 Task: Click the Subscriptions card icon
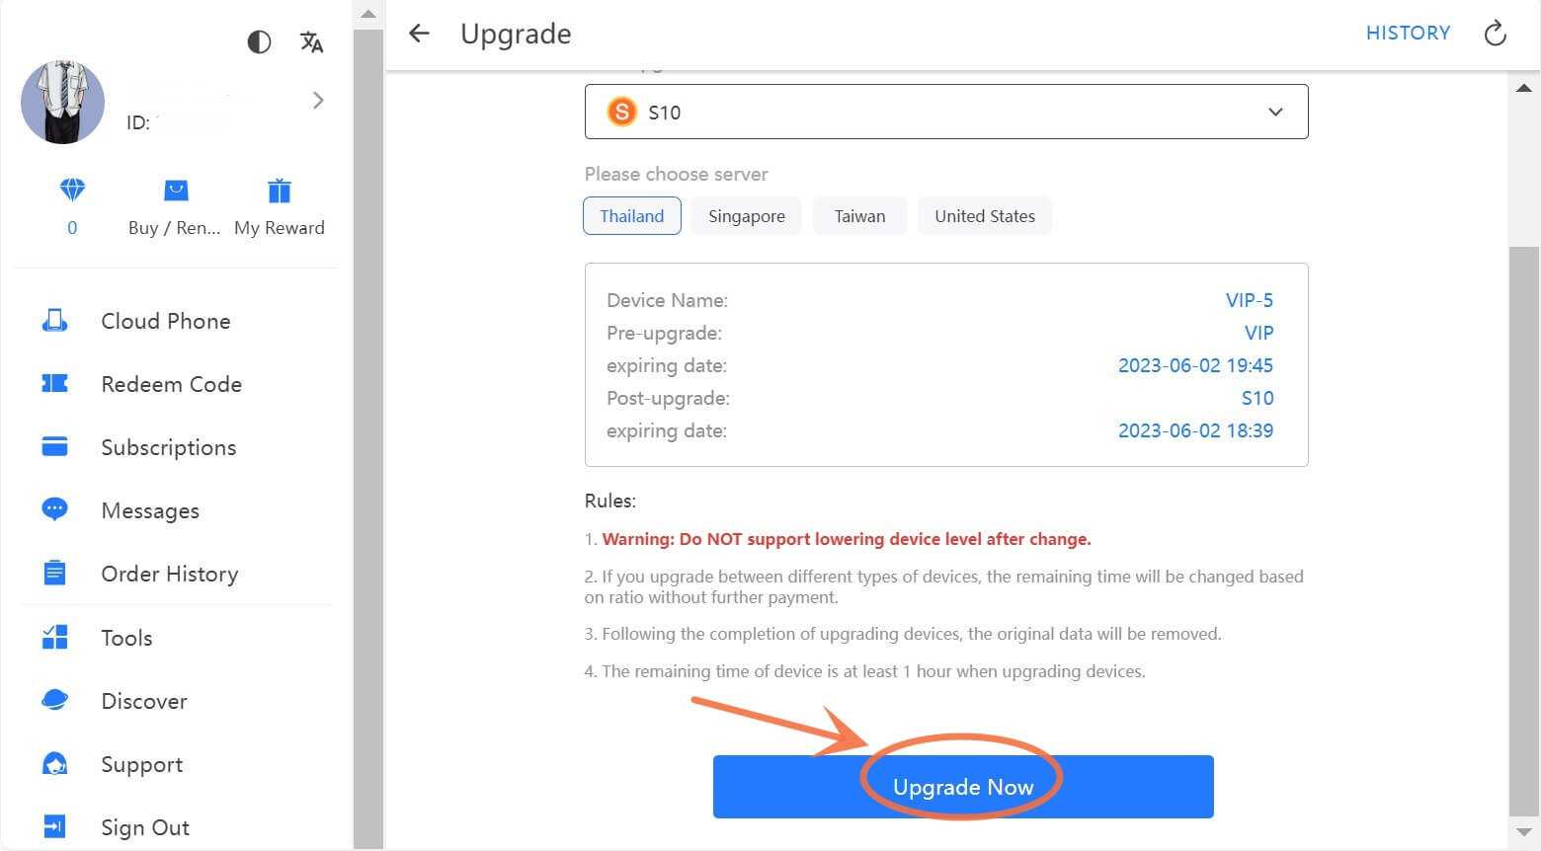[55, 447]
